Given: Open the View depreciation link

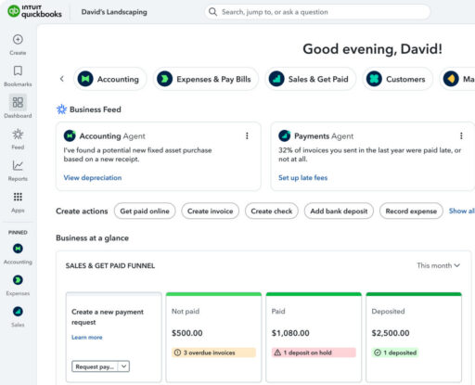Looking at the screenshot, I should [x=93, y=177].
